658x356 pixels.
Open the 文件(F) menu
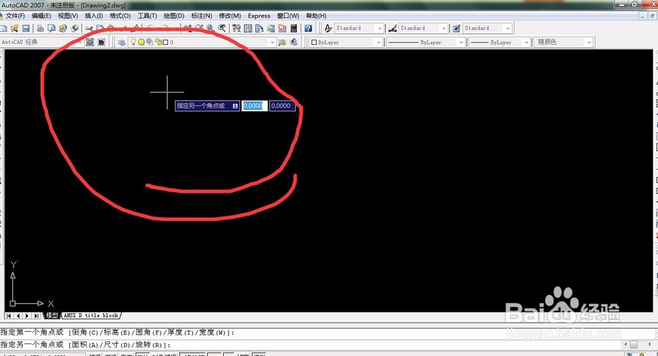coord(15,16)
